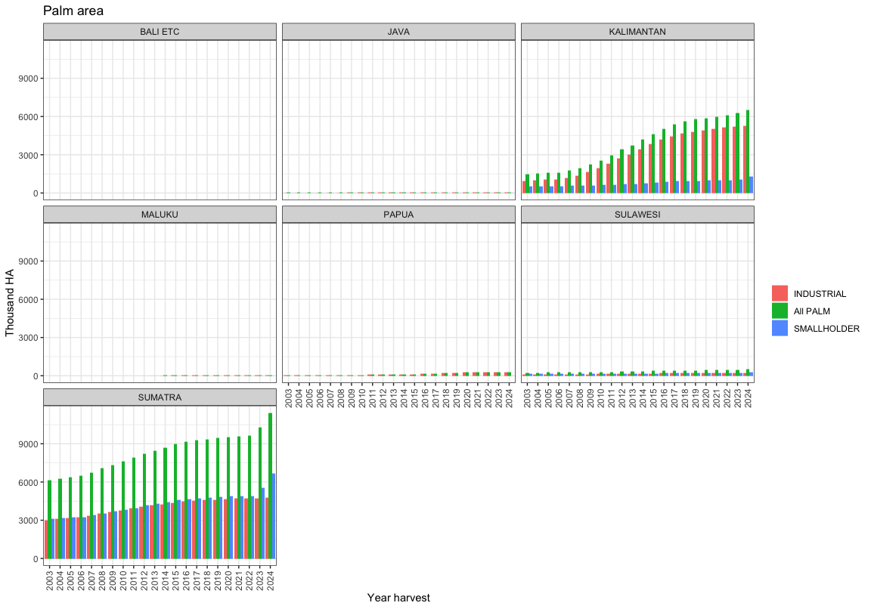Click the JAVA panel header strip
871x609 pixels.
[x=398, y=31]
